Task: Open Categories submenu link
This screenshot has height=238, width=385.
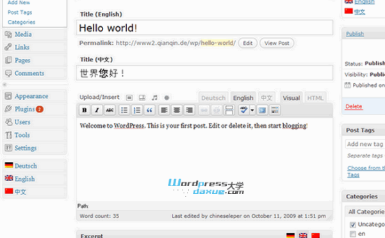Action: pos(21,22)
